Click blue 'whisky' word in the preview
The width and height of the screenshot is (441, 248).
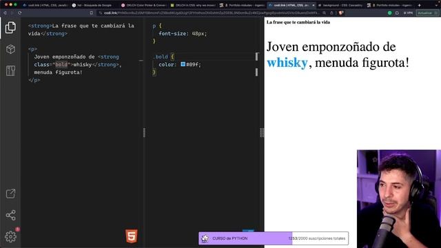coord(287,63)
